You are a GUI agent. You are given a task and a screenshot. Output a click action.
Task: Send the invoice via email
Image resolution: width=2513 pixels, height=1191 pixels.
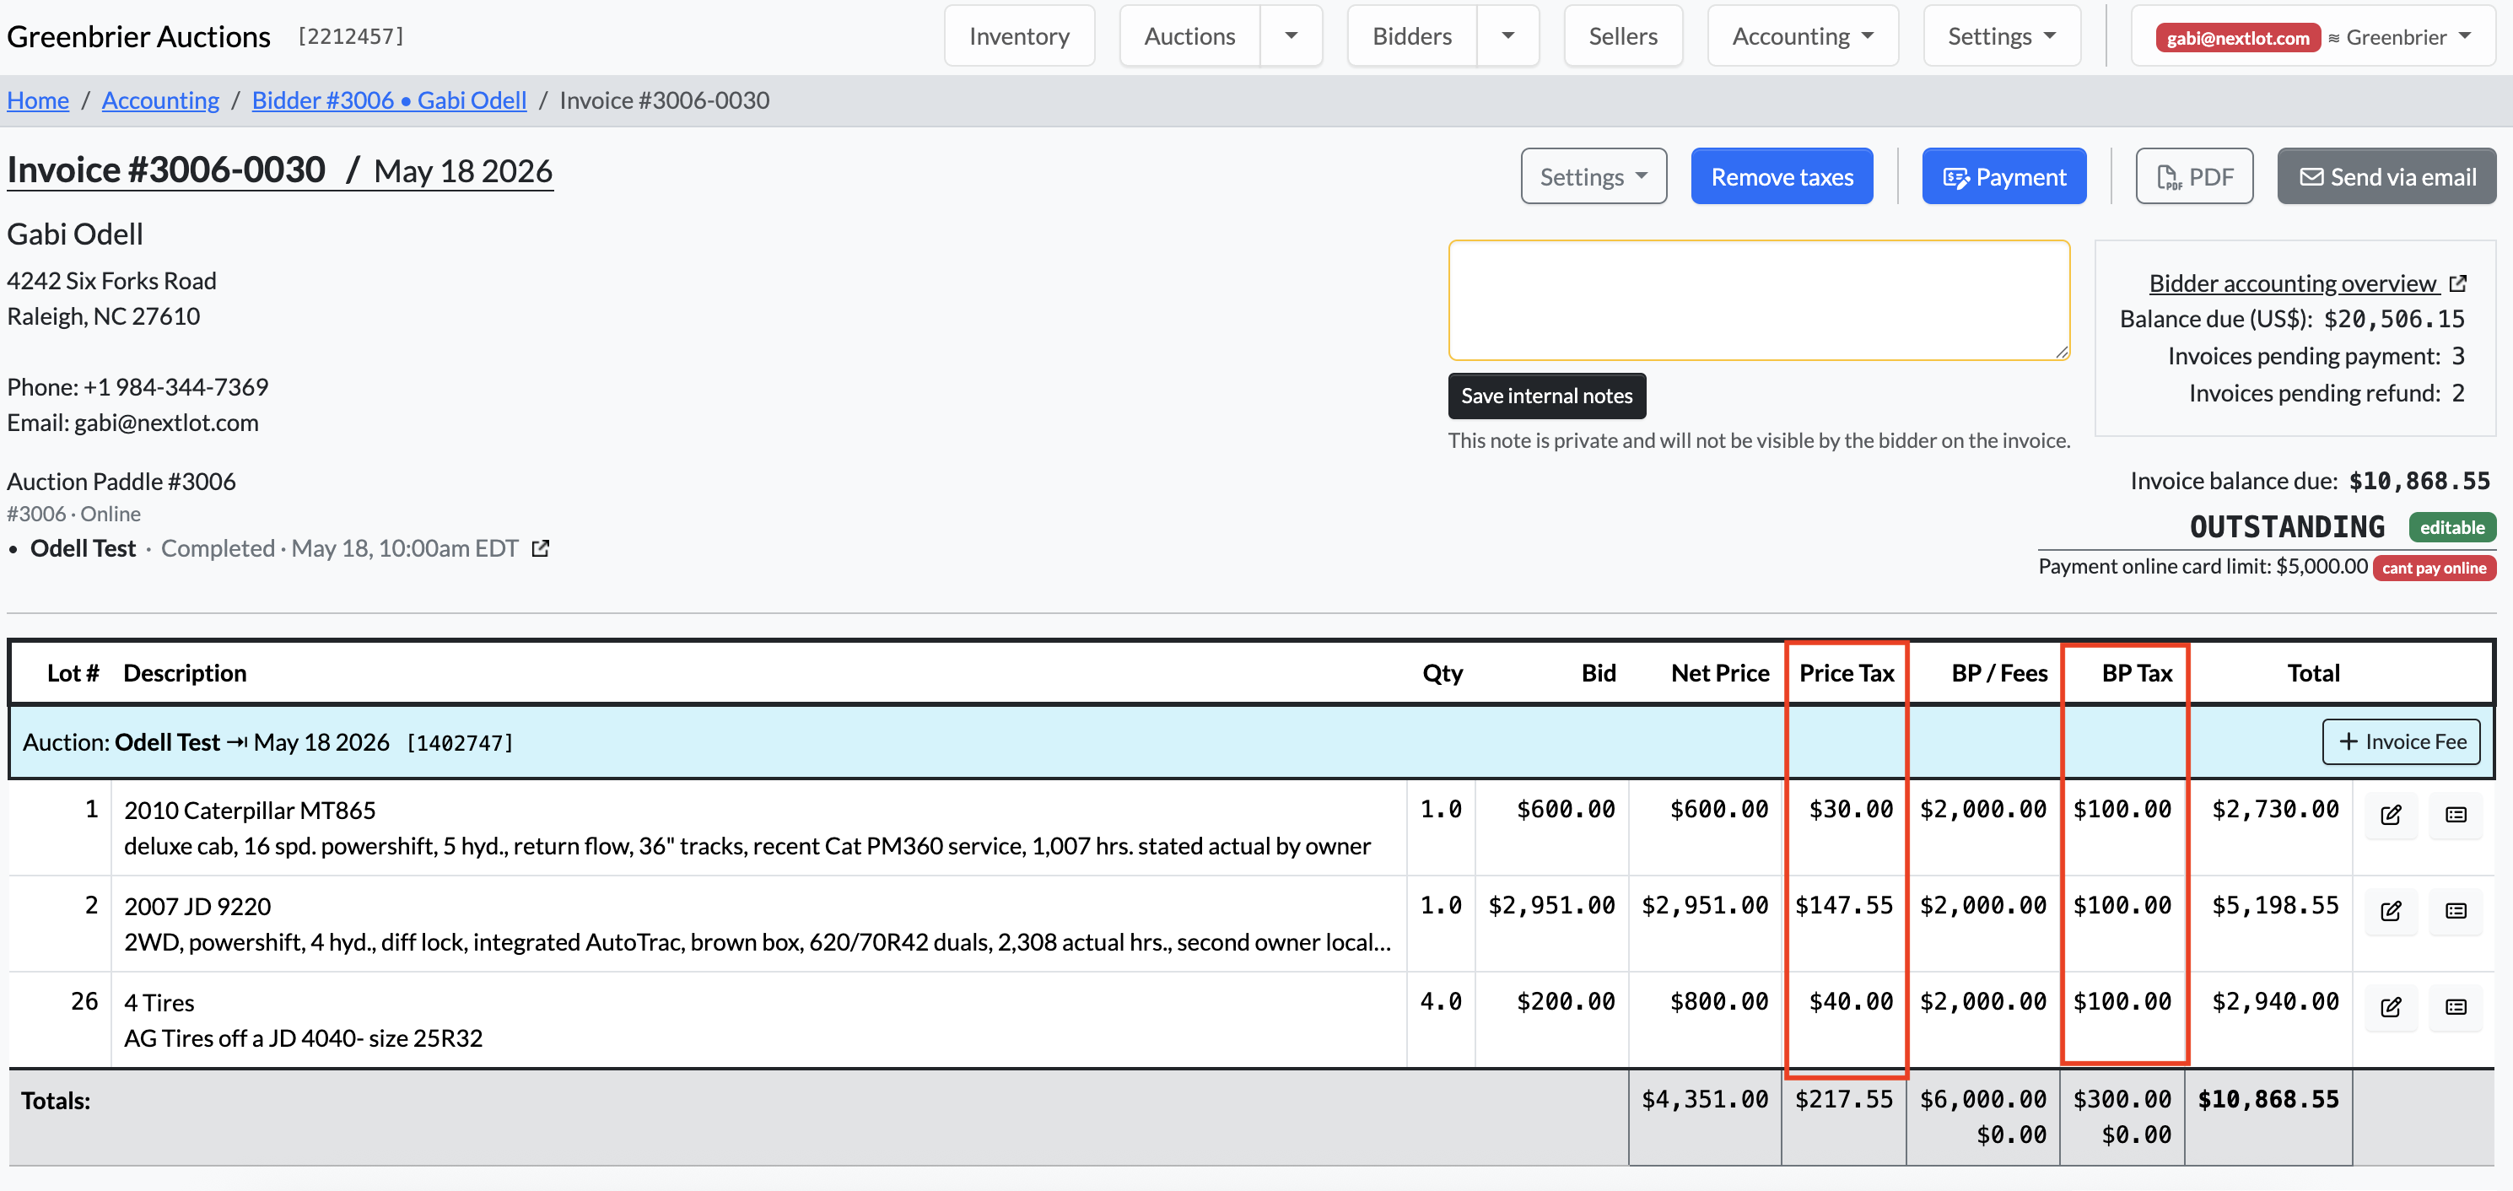point(2386,176)
